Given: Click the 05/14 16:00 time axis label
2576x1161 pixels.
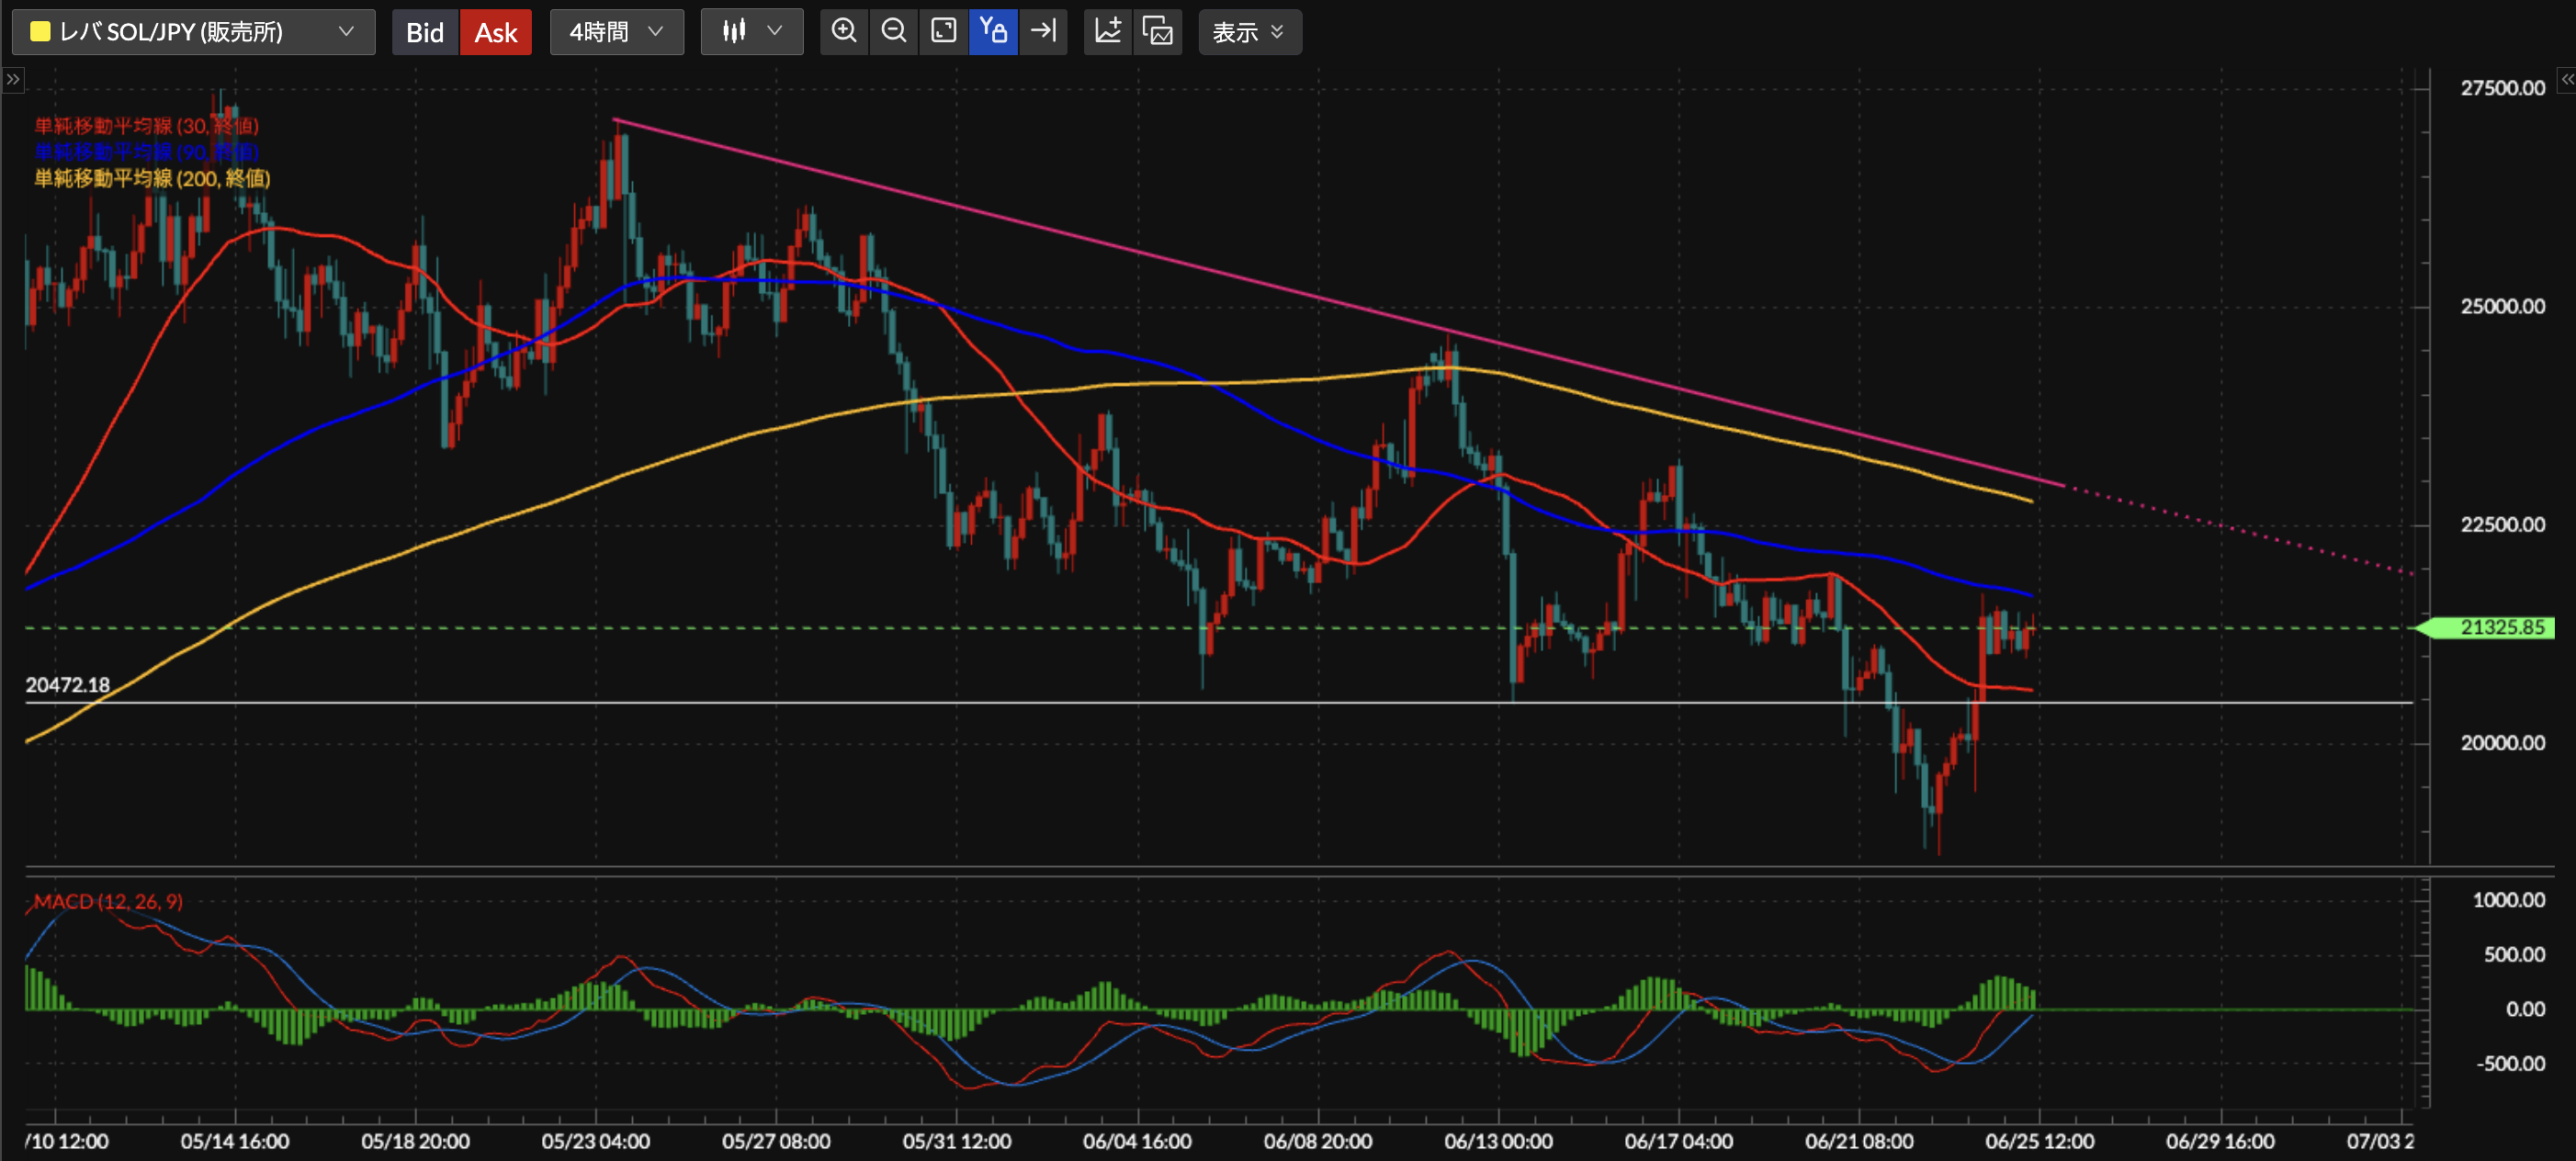Looking at the screenshot, I should pyautogui.click(x=235, y=1141).
